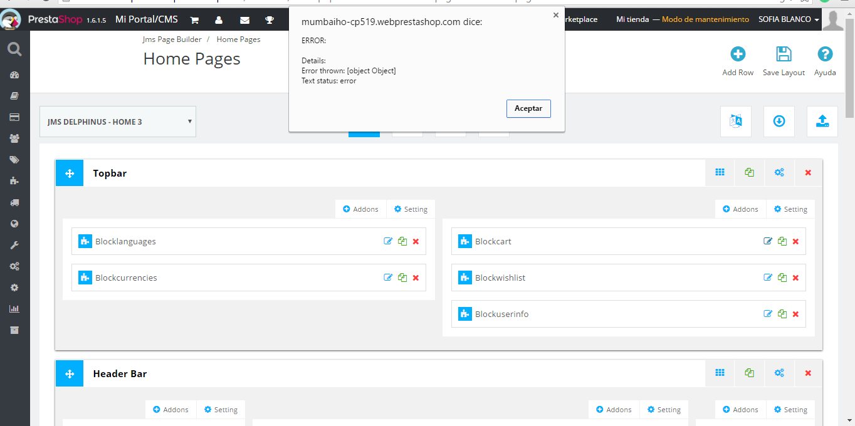Remove the Blockcart addon

(795, 241)
